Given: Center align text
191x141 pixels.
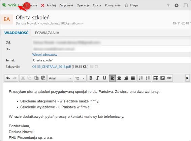Looking at the screenshot, I should (x=119, y=78).
